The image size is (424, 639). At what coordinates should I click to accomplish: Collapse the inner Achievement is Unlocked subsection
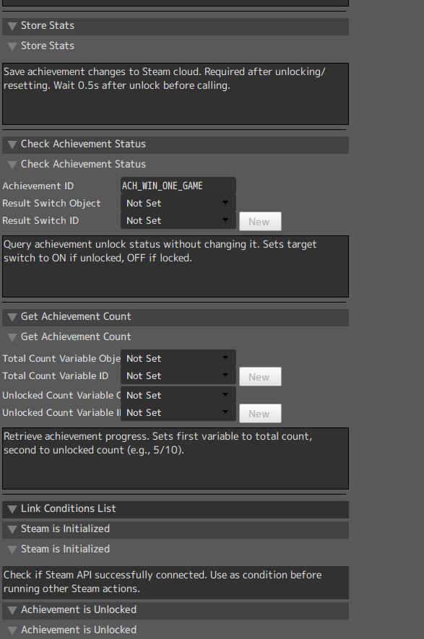pyautogui.click(x=12, y=630)
